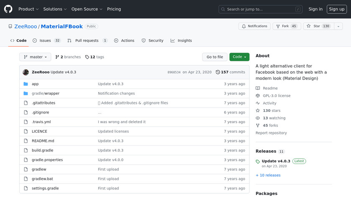Fork the repository with Fork button

pos(287,26)
